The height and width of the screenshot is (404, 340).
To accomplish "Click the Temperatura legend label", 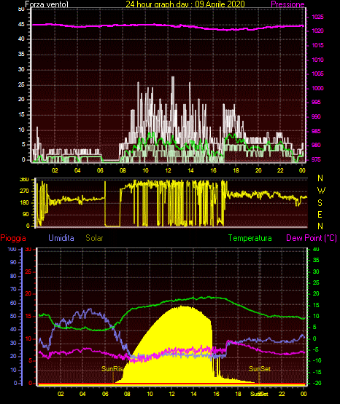I will [x=250, y=238].
